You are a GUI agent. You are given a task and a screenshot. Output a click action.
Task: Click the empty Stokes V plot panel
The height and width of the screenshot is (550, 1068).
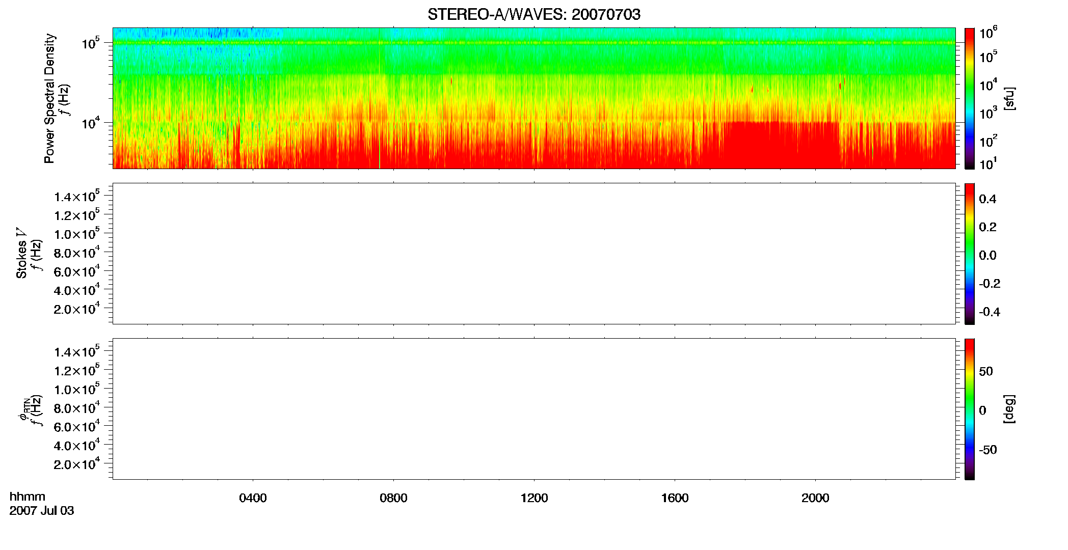click(x=534, y=254)
